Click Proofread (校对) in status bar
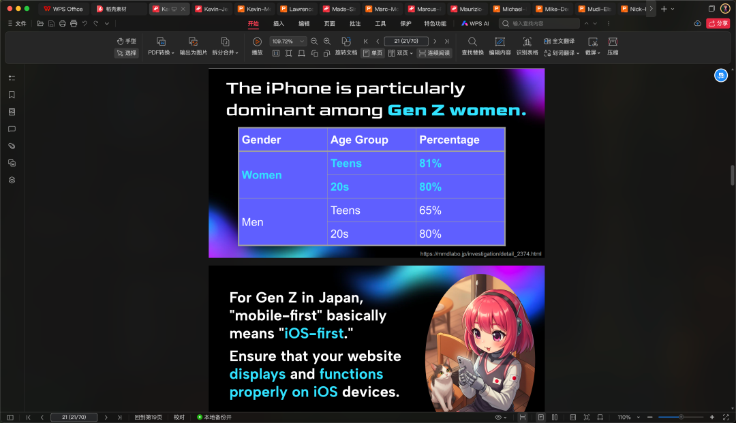The height and width of the screenshot is (423, 736). click(179, 417)
